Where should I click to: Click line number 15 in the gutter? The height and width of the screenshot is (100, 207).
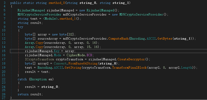coord(4,51)
